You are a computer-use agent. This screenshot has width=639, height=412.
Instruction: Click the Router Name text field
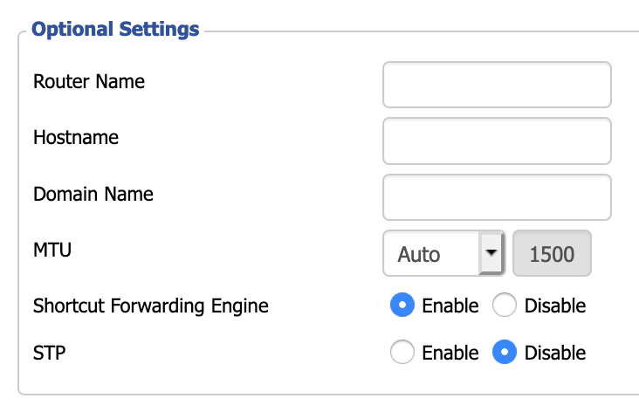497,85
